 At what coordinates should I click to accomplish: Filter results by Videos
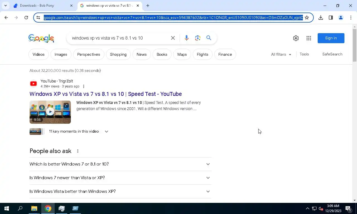(x=38, y=54)
